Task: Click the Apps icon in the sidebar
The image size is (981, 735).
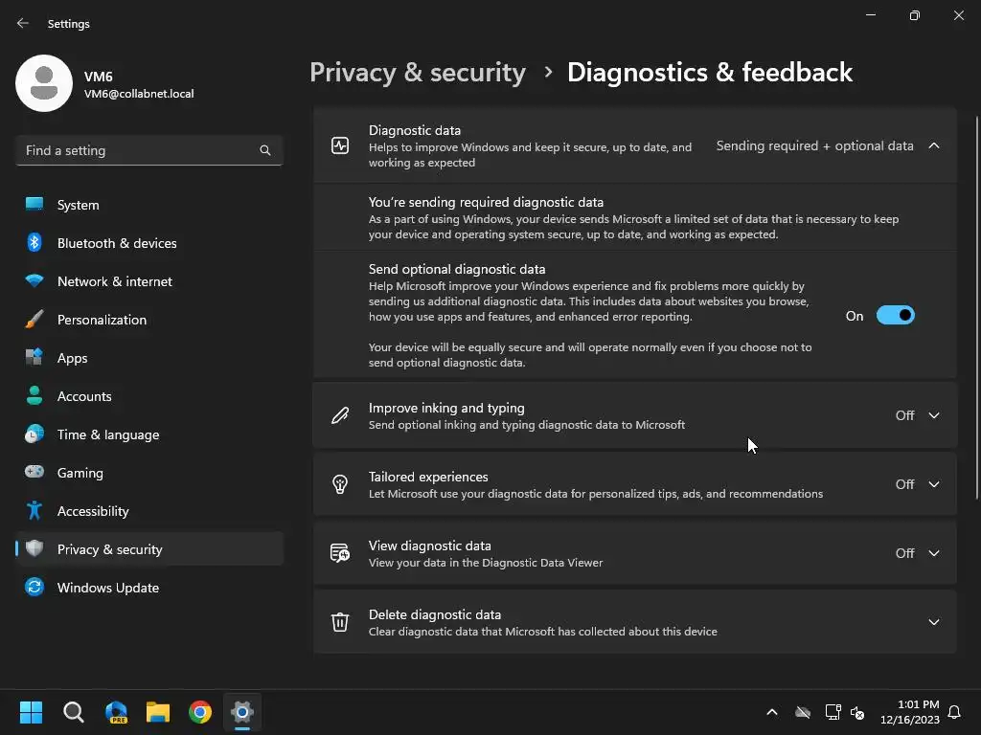Action: [x=34, y=358]
